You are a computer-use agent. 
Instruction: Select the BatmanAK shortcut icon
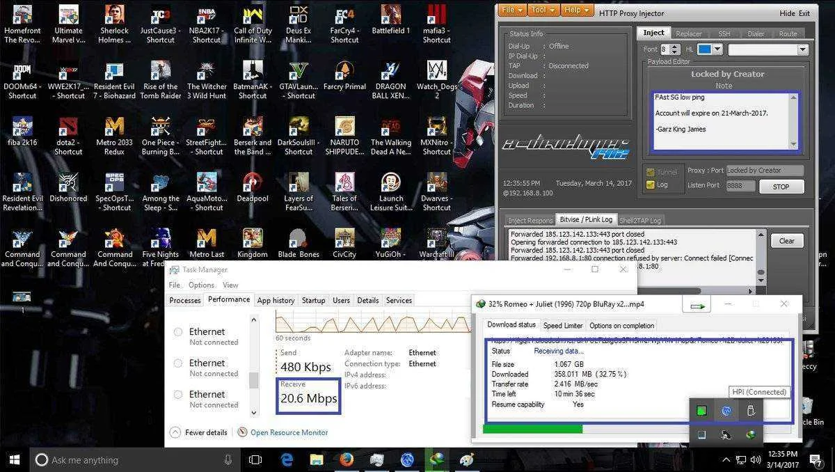pos(253,80)
